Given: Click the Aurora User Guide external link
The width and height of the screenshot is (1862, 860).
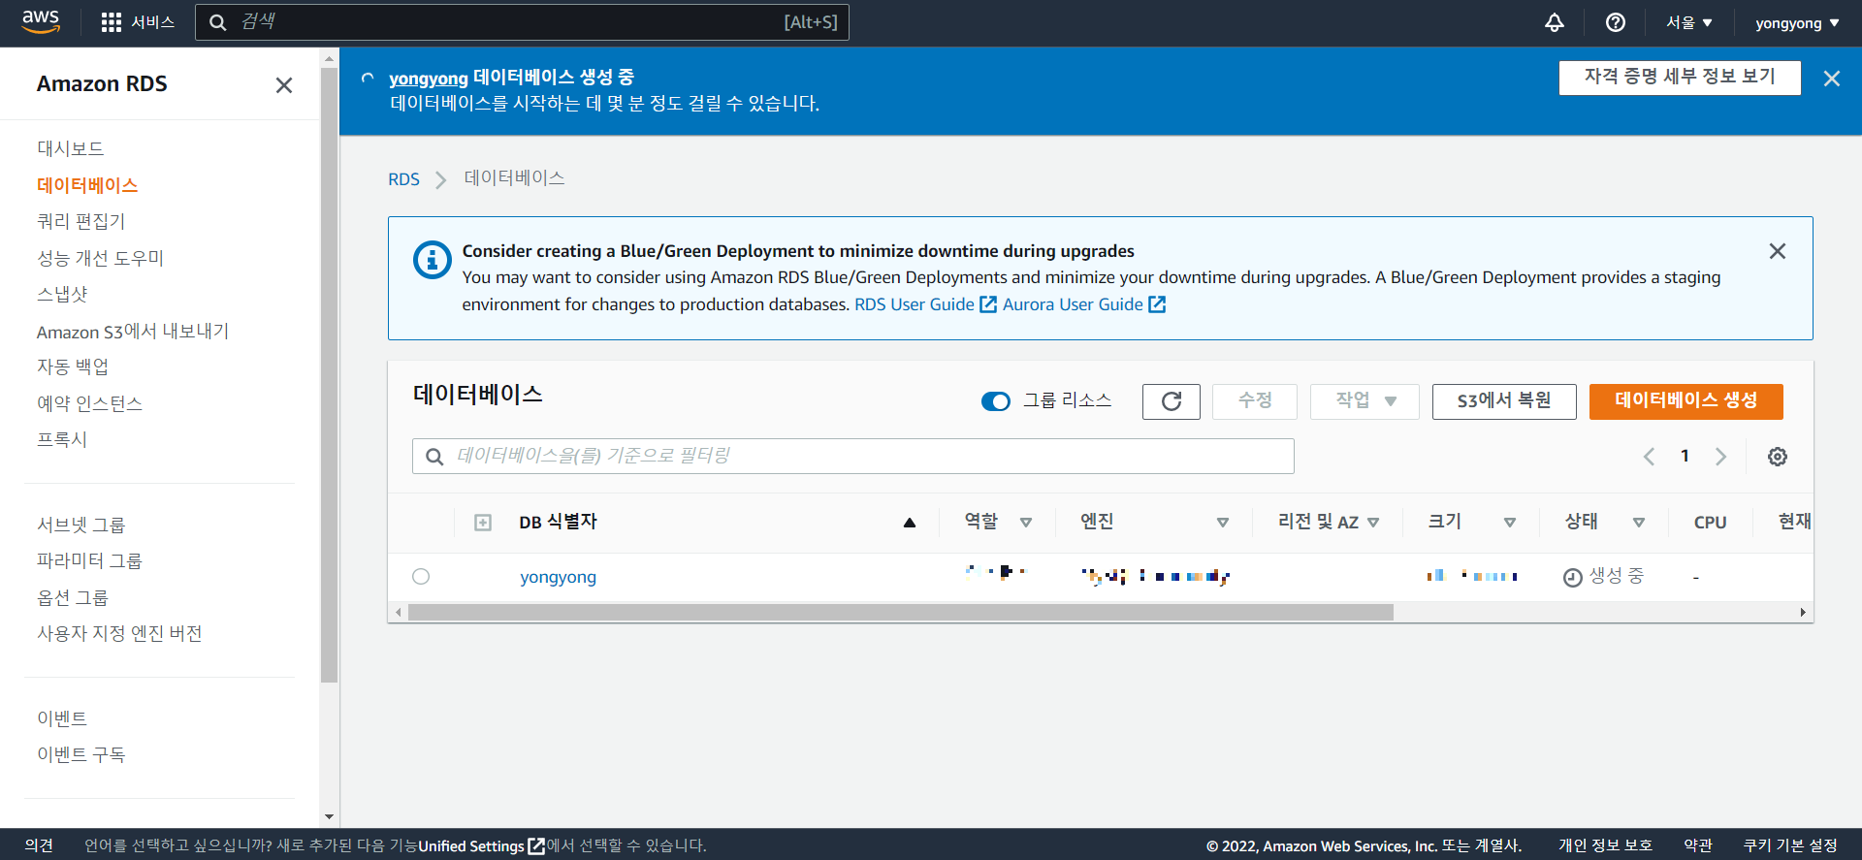Looking at the screenshot, I should (x=1083, y=304).
